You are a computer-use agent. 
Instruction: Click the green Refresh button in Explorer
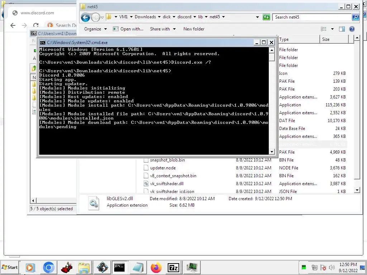tap(266, 17)
